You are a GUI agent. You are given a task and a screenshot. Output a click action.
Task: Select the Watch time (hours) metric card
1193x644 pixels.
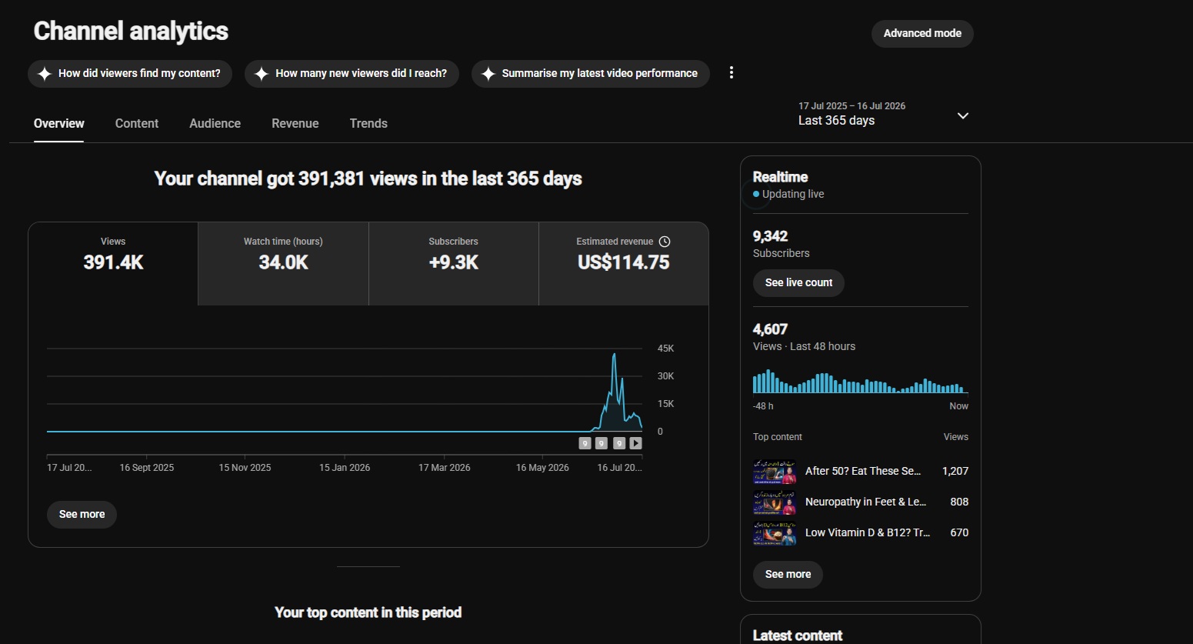tap(283, 264)
